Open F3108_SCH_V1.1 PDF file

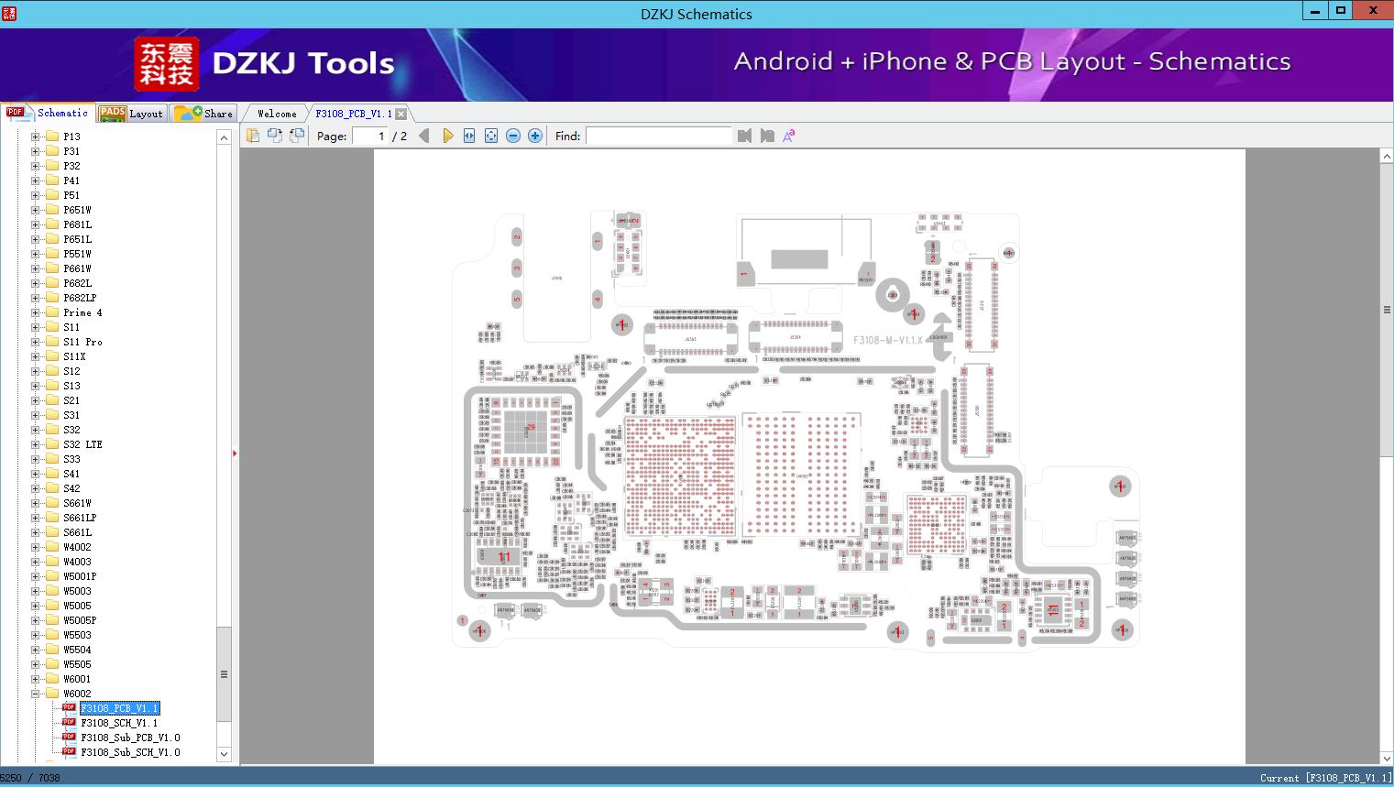tap(118, 723)
